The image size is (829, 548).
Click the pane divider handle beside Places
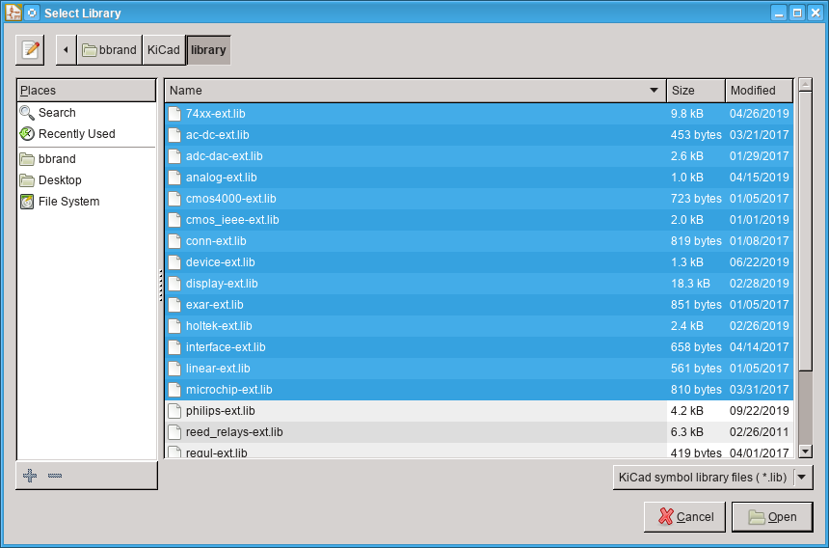click(x=161, y=286)
